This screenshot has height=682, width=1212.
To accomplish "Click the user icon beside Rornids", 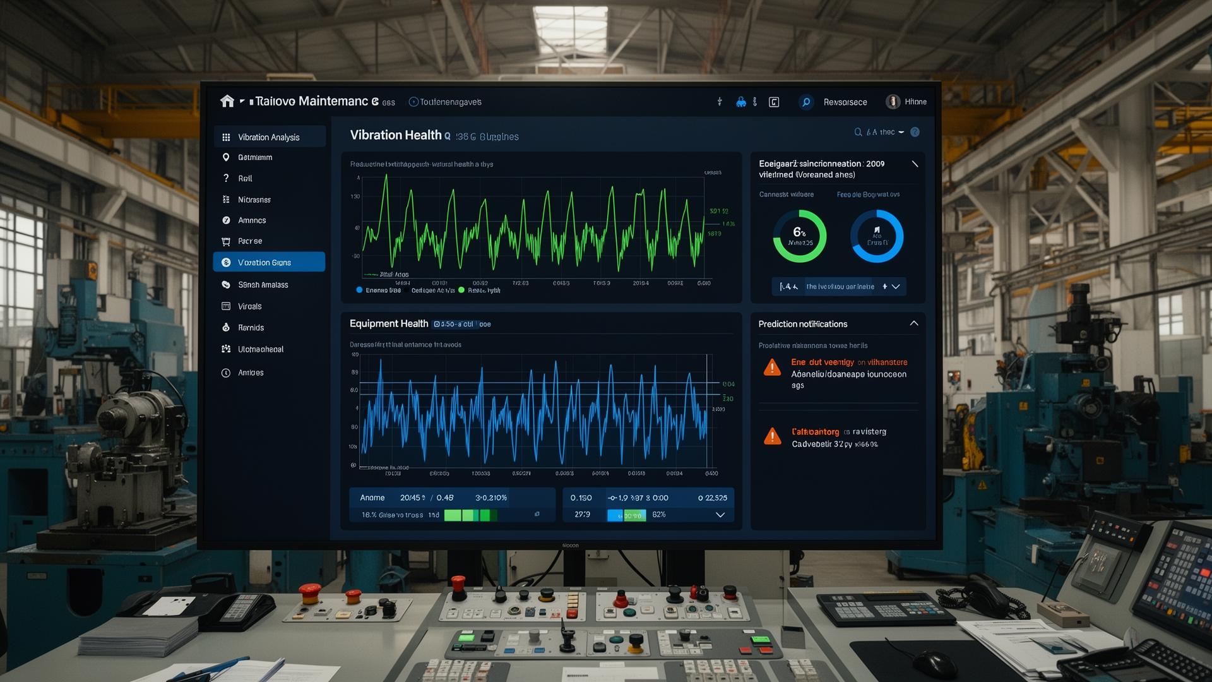I will (226, 327).
